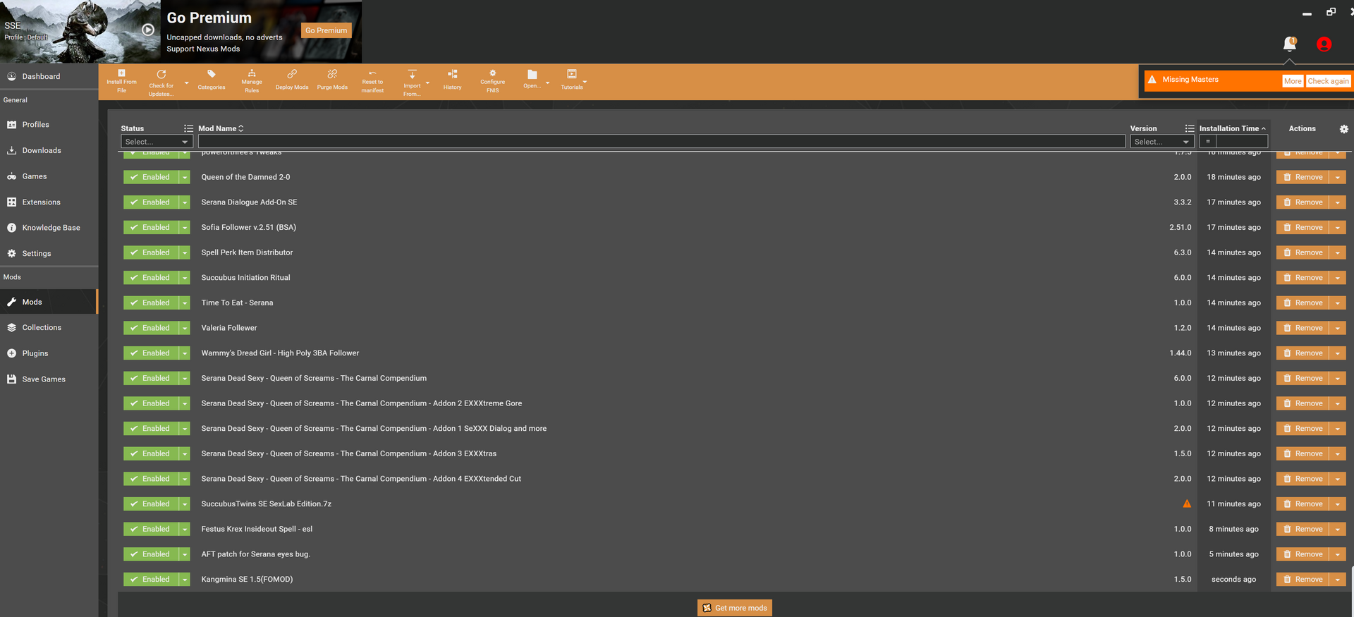Remove Festus Krex Insideout Spell - esl
Viewport: 1354px width, 617px height.
pos(1303,529)
